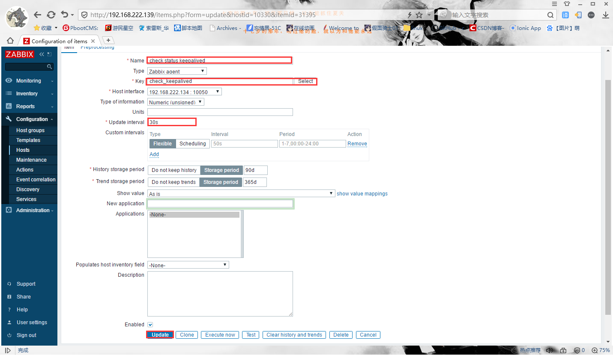Expand the Monitoring menu section
The height and width of the screenshot is (355, 613).
pos(29,81)
